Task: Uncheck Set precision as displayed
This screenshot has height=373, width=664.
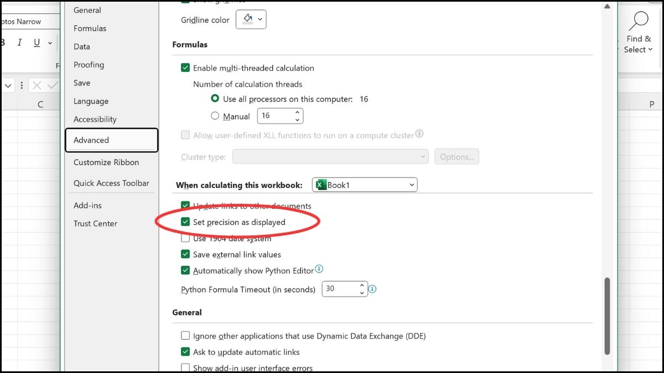Action: point(185,222)
